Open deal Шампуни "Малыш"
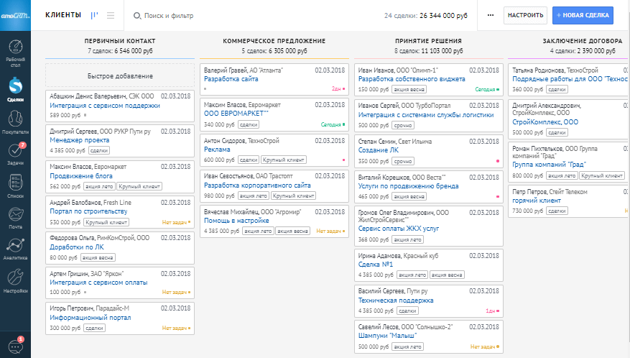The height and width of the screenshot is (358, 630). point(387,336)
